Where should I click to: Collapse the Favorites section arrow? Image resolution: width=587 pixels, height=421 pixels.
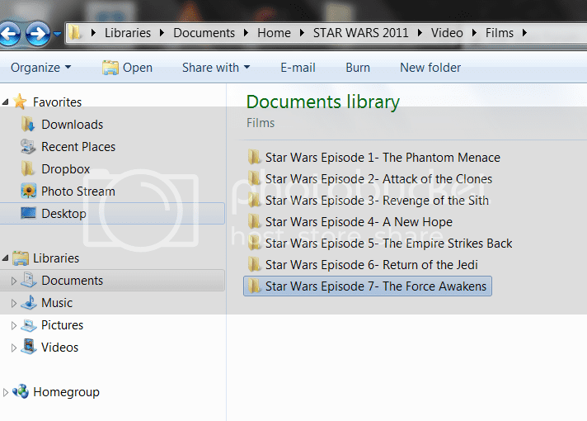pos(6,102)
